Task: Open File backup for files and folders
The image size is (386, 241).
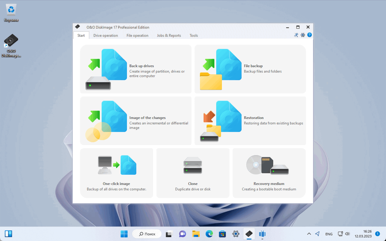Action: click(x=250, y=69)
